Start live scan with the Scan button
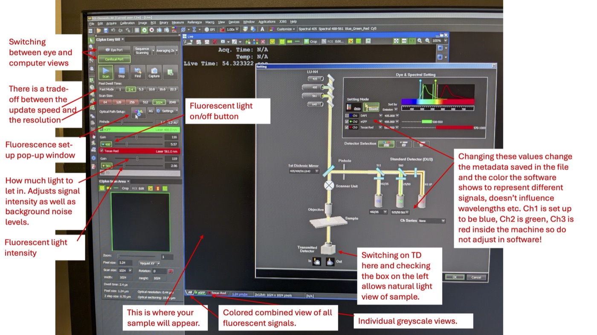The width and height of the screenshot is (597, 335). pos(106,72)
